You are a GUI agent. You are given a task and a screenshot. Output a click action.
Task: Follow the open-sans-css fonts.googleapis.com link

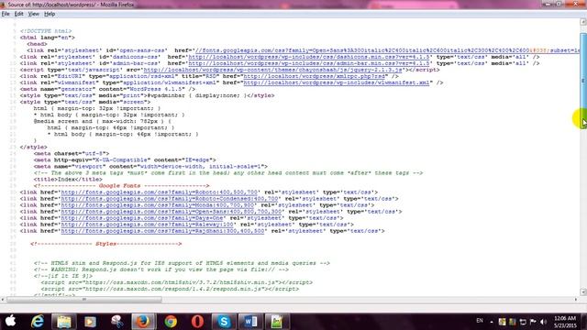coord(387,50)
